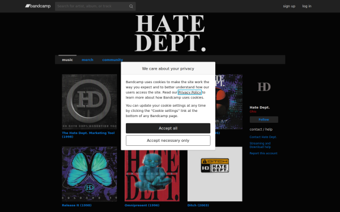Screen dimensions: 340x212
Task: Click the Bandcamp logo
Action: click(38, 6)
